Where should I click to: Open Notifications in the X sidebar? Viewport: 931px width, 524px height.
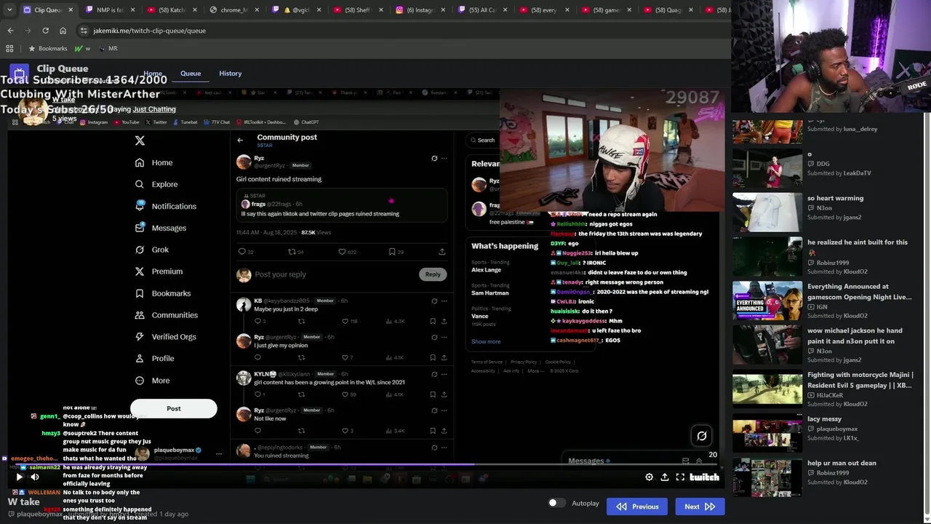click(166, 206)
